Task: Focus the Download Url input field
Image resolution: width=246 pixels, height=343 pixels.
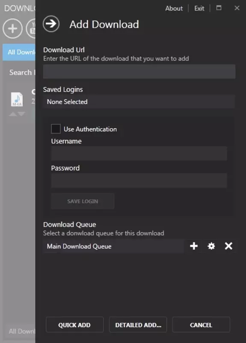Action: click(x=139, y=71)
